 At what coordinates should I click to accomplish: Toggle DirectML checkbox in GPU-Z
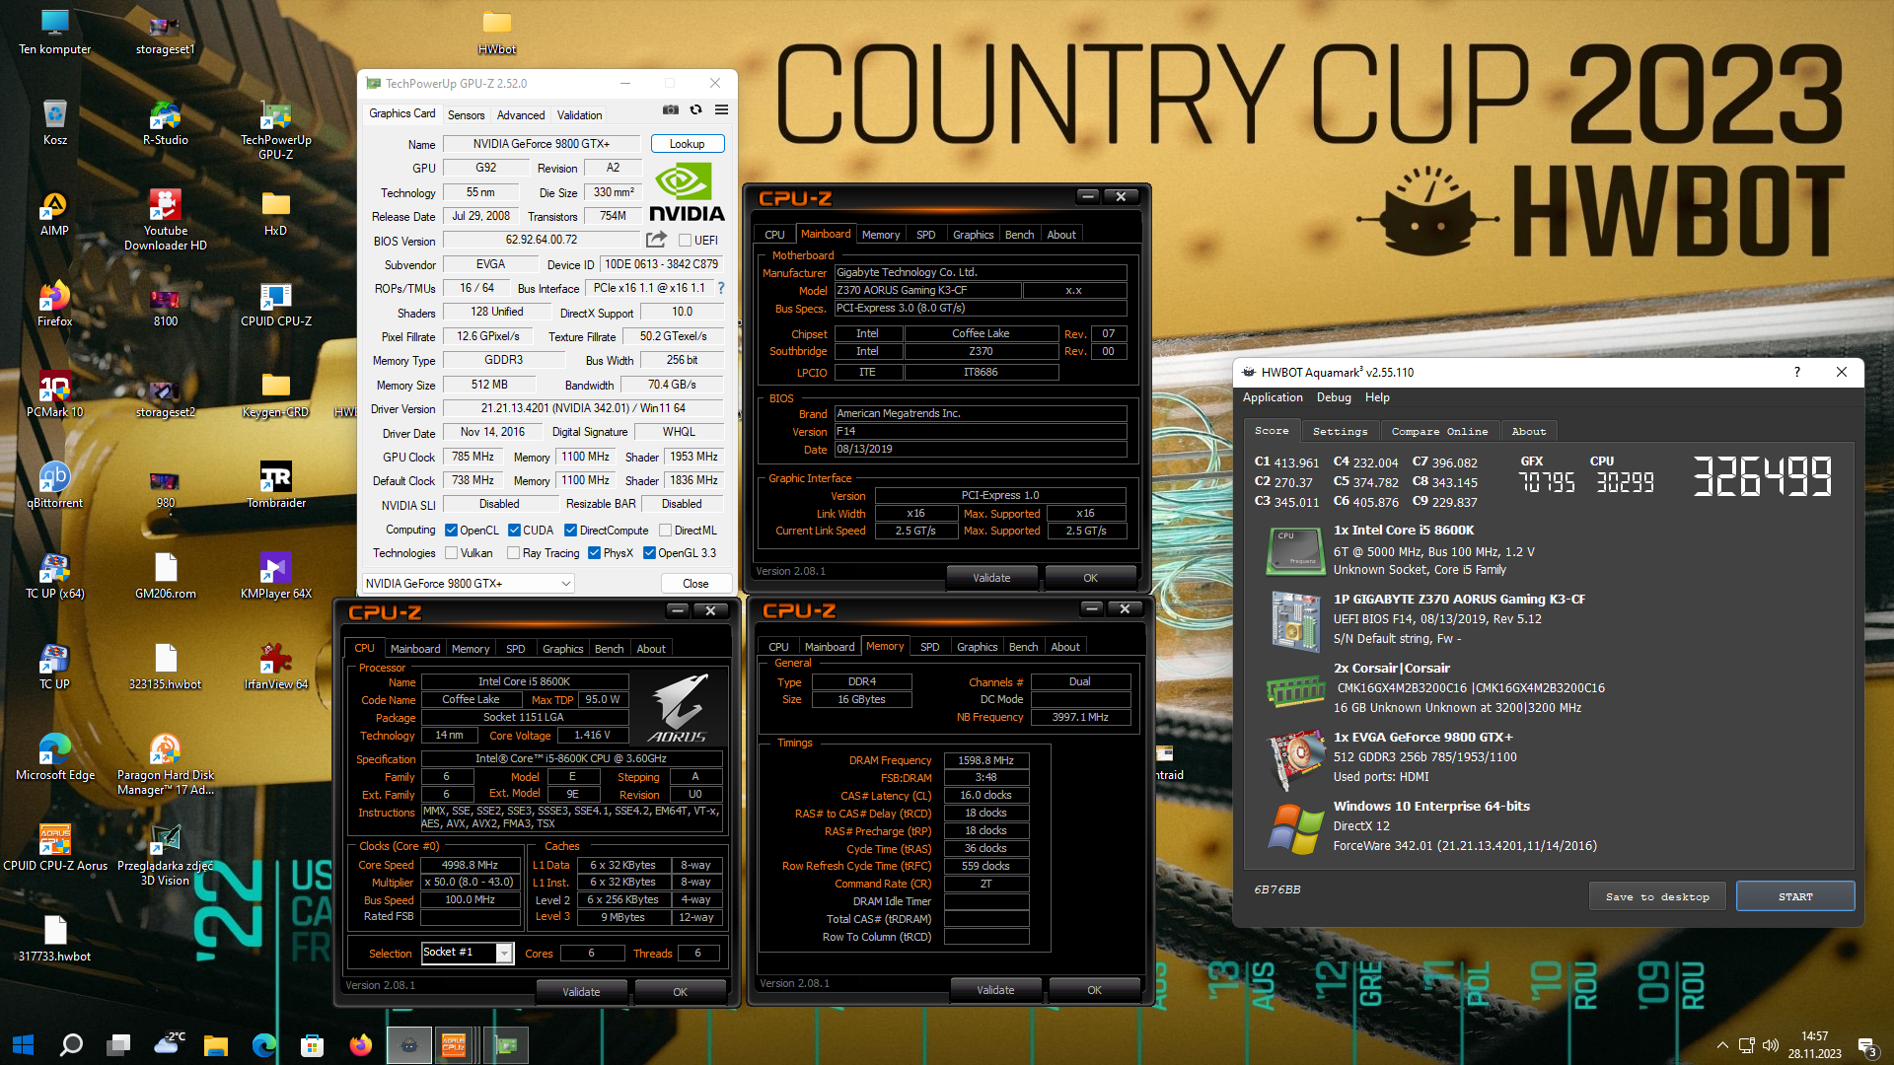tap(665, 530)
